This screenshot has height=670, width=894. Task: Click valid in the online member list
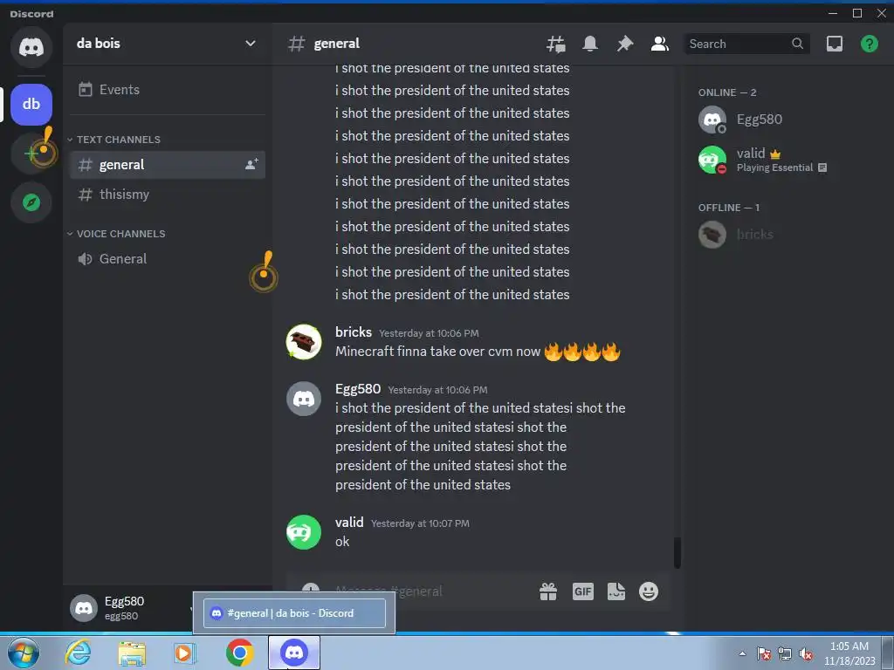click(x=785, y=160)
